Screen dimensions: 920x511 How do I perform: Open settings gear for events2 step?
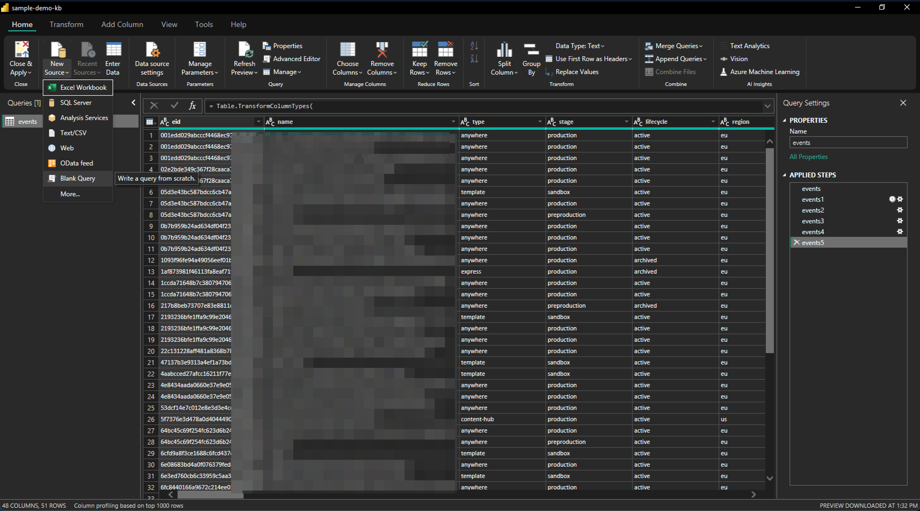tap(900, 210)
